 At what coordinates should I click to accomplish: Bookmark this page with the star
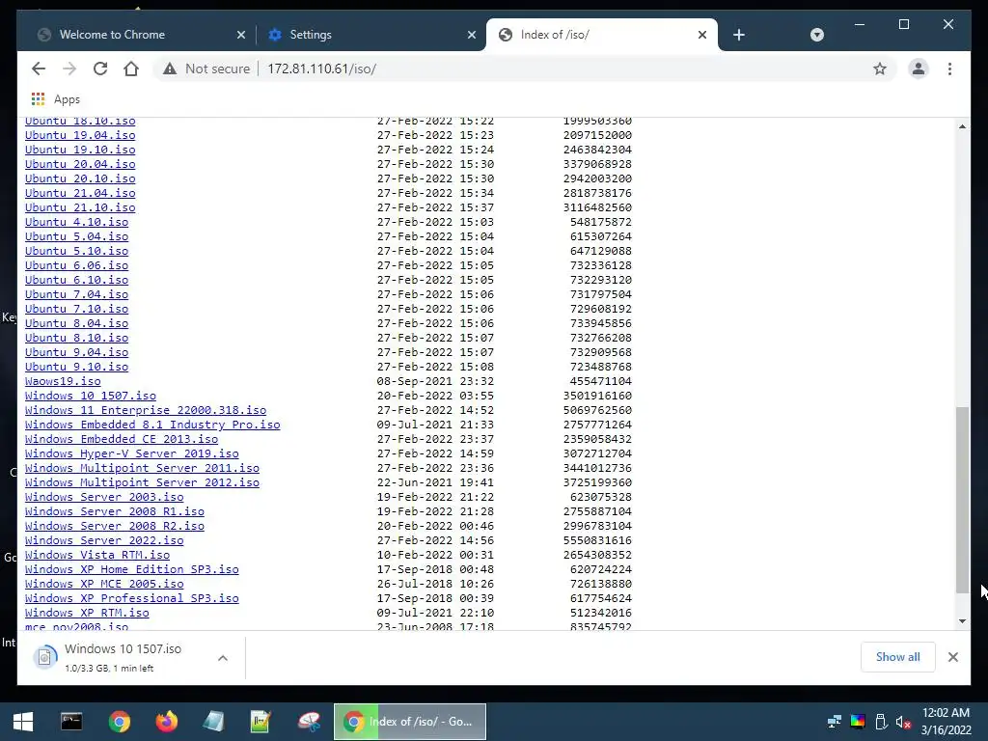point(880,69)
